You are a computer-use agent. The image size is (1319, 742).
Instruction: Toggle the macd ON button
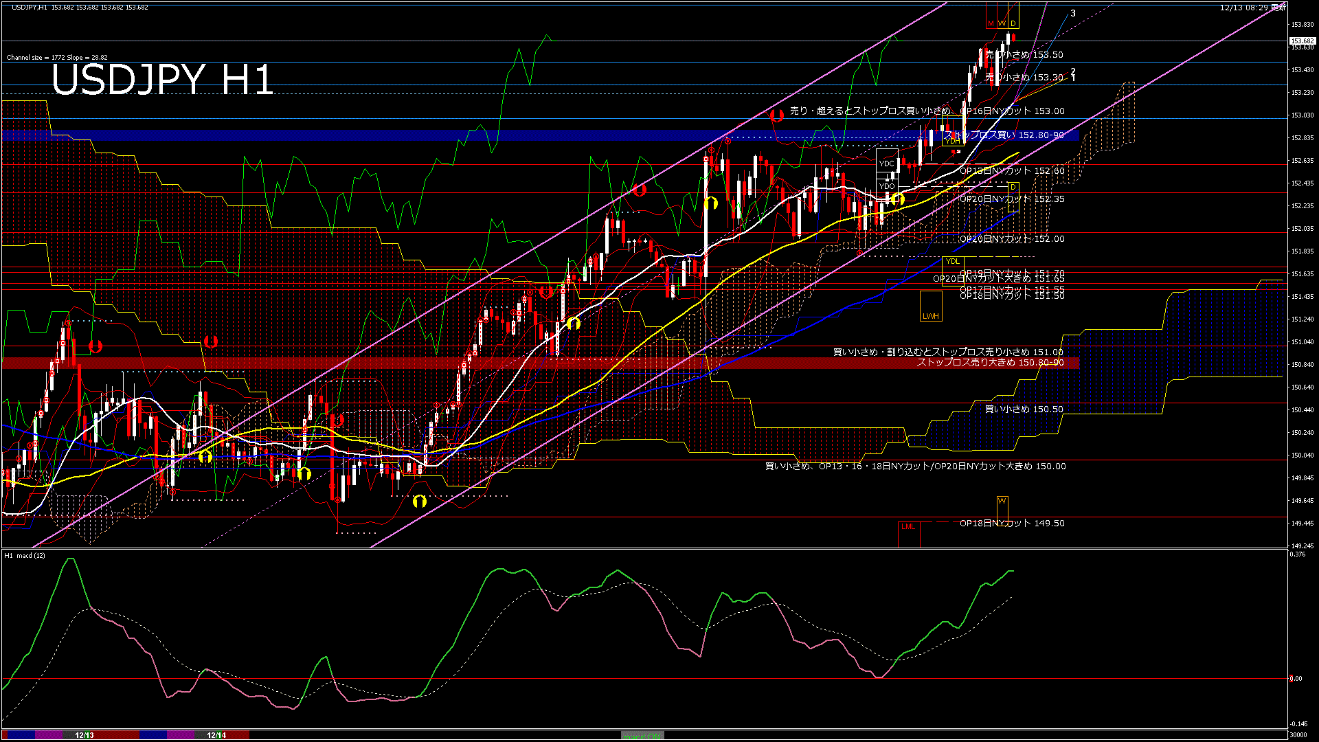tap(642, 736)
